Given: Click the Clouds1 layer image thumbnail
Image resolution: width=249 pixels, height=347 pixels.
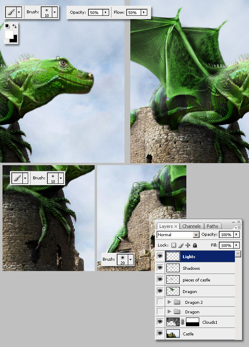Looking at the screenshot, I should tap(173, 322).
